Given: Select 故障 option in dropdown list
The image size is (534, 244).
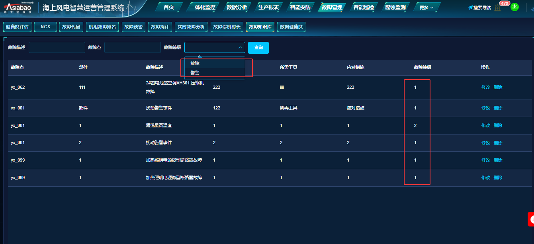Looking at the screenshot, I should [195, 63].
